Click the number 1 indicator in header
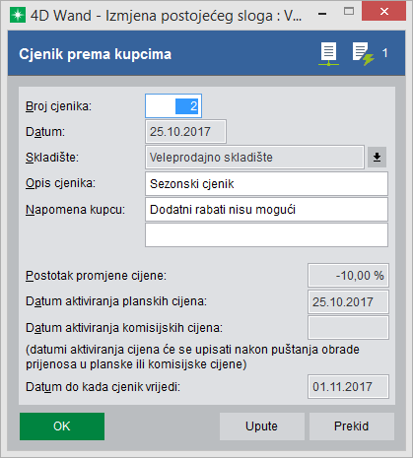 click(x=385, y=53)
